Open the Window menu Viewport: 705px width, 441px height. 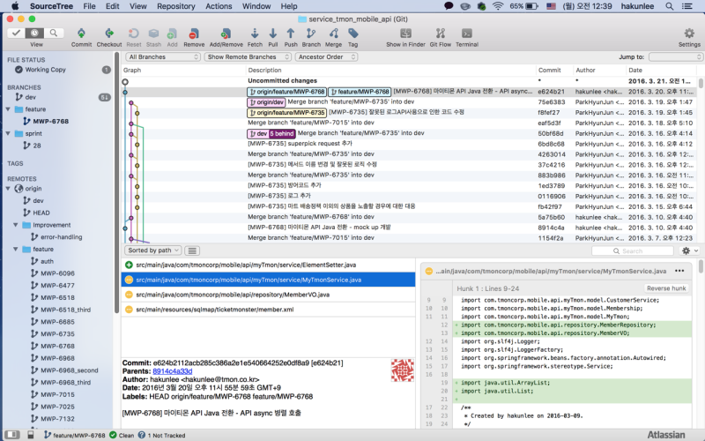(x=256, y=6)
